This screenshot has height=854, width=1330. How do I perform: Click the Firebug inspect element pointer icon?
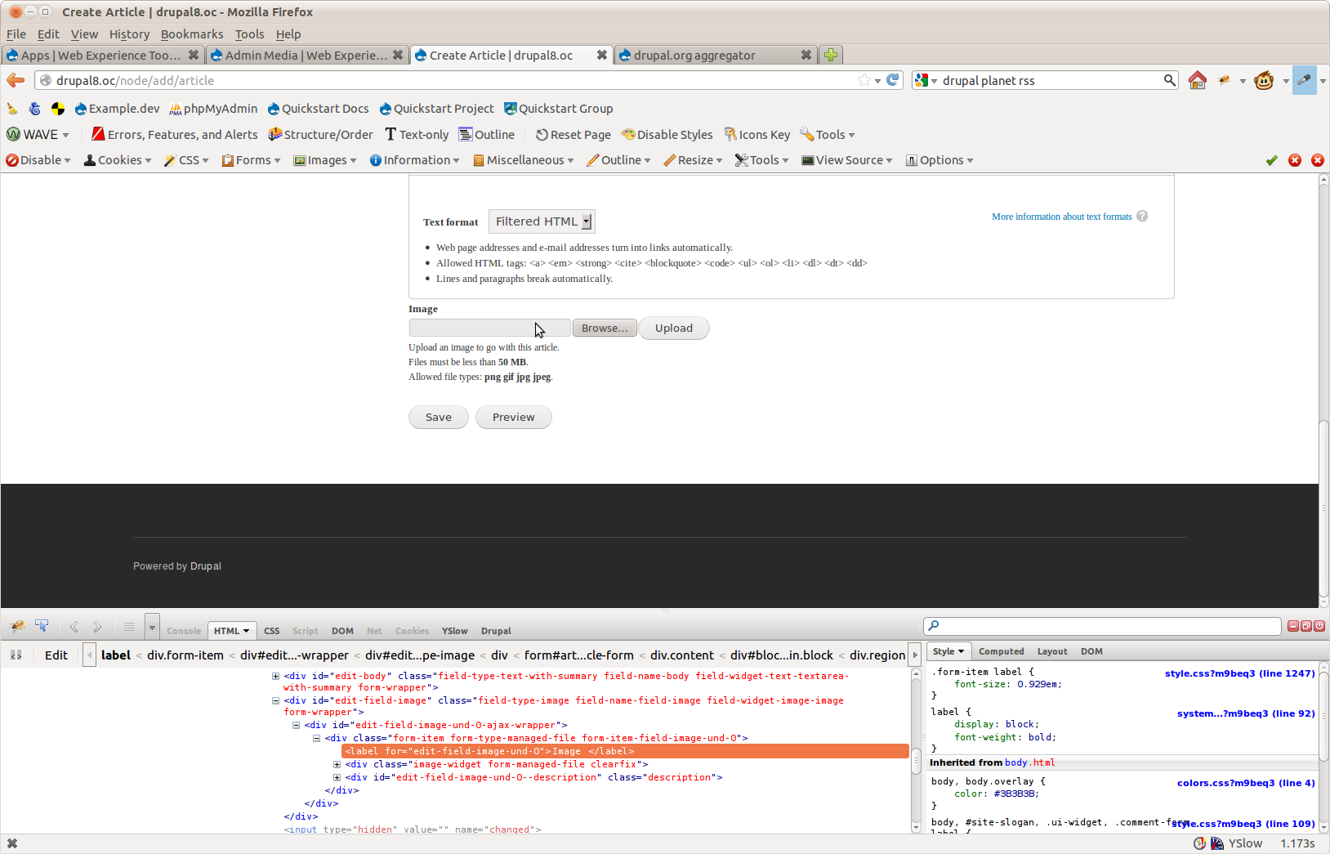point(42,627)
